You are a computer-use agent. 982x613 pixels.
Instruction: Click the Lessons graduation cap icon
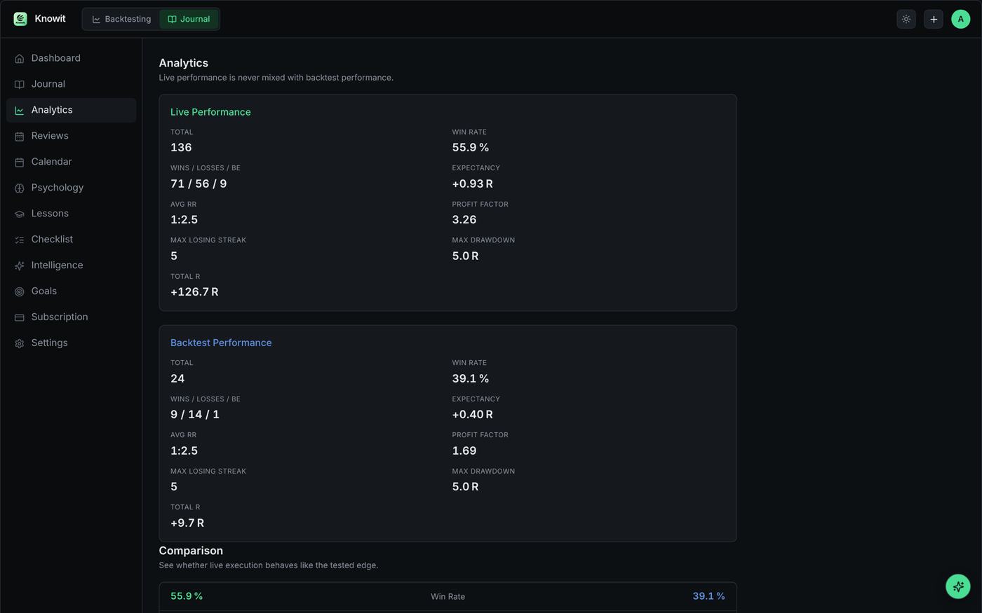20,214
